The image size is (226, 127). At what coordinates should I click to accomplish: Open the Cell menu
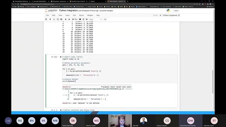coord(74,15)
